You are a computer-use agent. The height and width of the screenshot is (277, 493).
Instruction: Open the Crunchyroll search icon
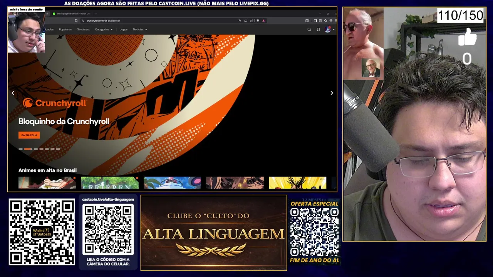[x=309, y=30]
